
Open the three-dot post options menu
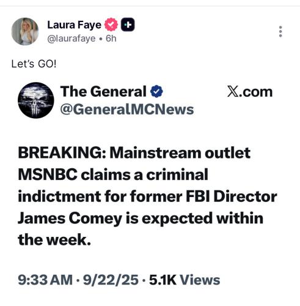pos(280,32)
